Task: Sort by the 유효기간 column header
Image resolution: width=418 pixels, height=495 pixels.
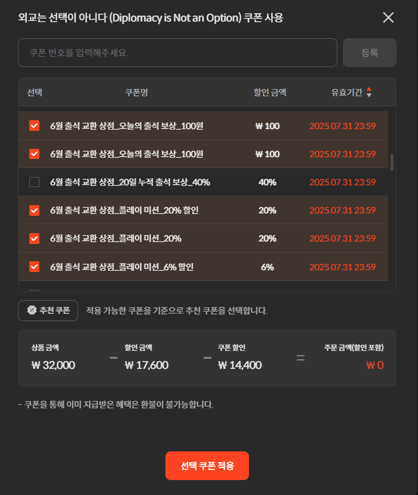Action: [347, 92]
